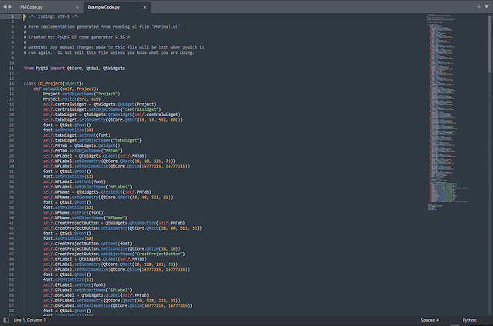
Task: Click the tabWidget.setObjectName("tabWidget") line
Action: click(x=92, y=140)
